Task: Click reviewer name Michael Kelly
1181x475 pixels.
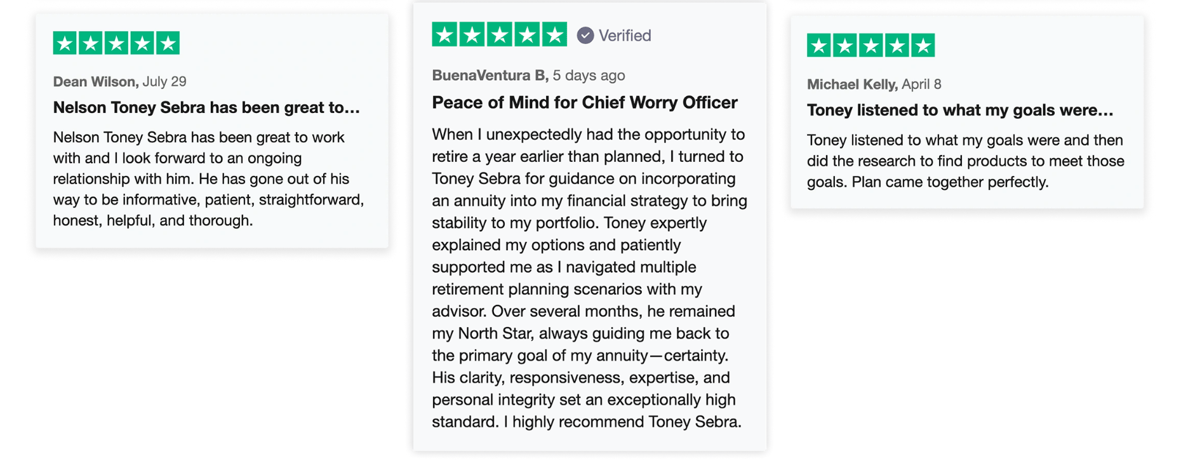Action: [852, 84]
